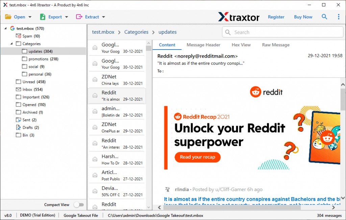
Task: Switch to the Raw Message tab
Action: click(276, 45)
